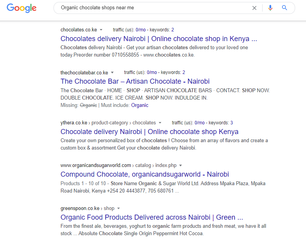Open 'Compound Chocolate, organicandsugarworld - Nairobi' result
306x246 pixels.
coord(145,174)
